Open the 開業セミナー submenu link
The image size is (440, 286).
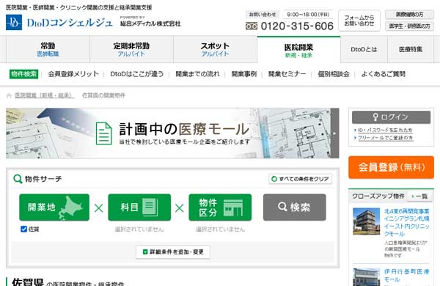click(287, 74)
